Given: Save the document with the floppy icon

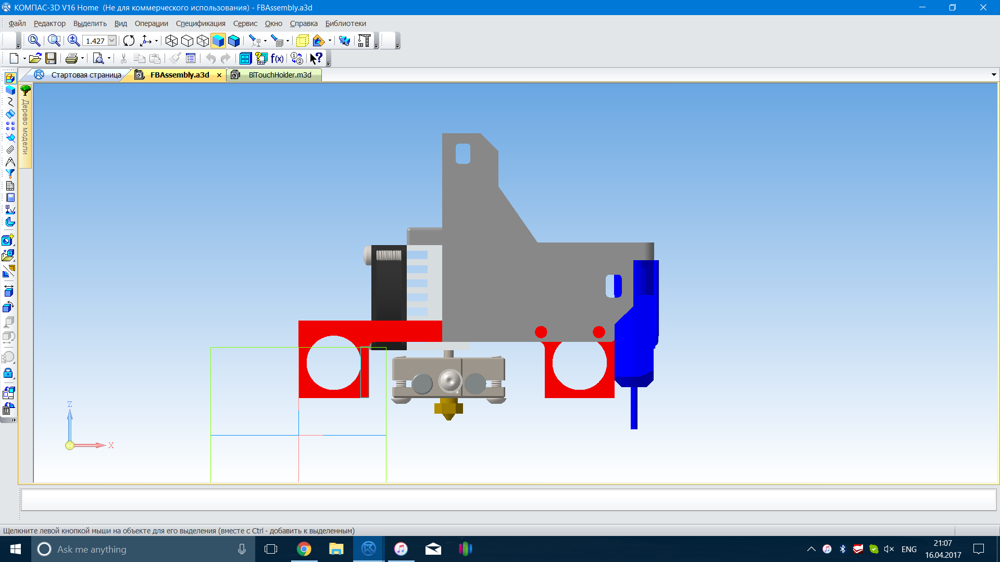Looking at the screenshot, I should [51, 58].
